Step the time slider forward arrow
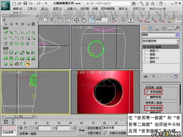The width and height of the screenshot is (183, 137). pyautogui.click(x=35, y=116)
